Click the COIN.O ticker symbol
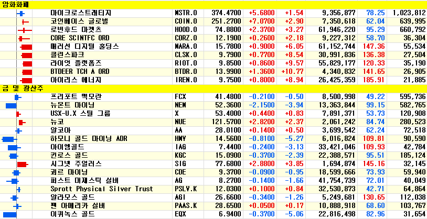The width and height of the screenshot is (427, 219). 186,21
